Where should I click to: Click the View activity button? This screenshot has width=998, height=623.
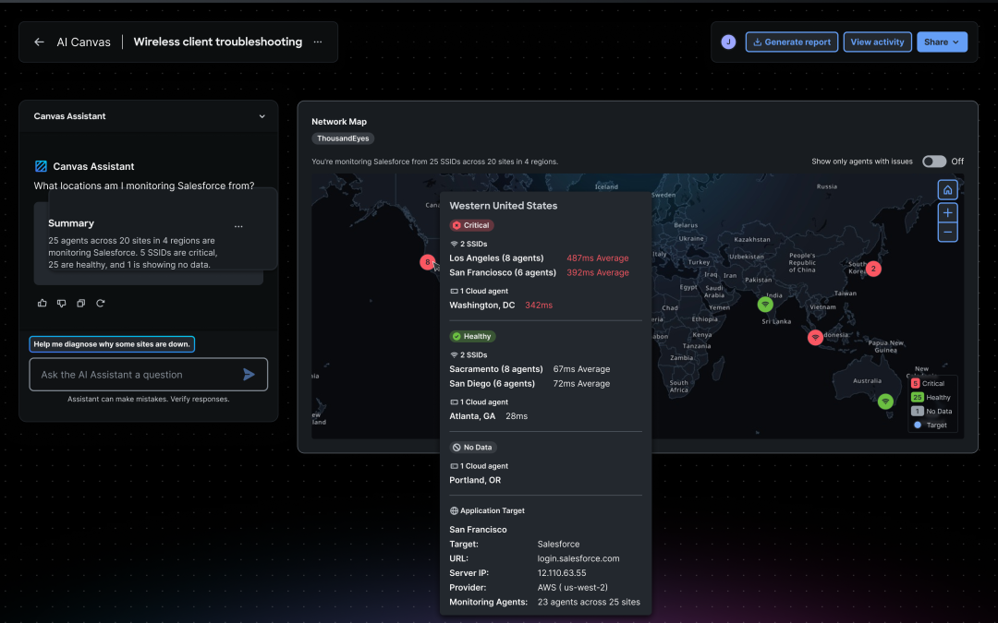877,42
